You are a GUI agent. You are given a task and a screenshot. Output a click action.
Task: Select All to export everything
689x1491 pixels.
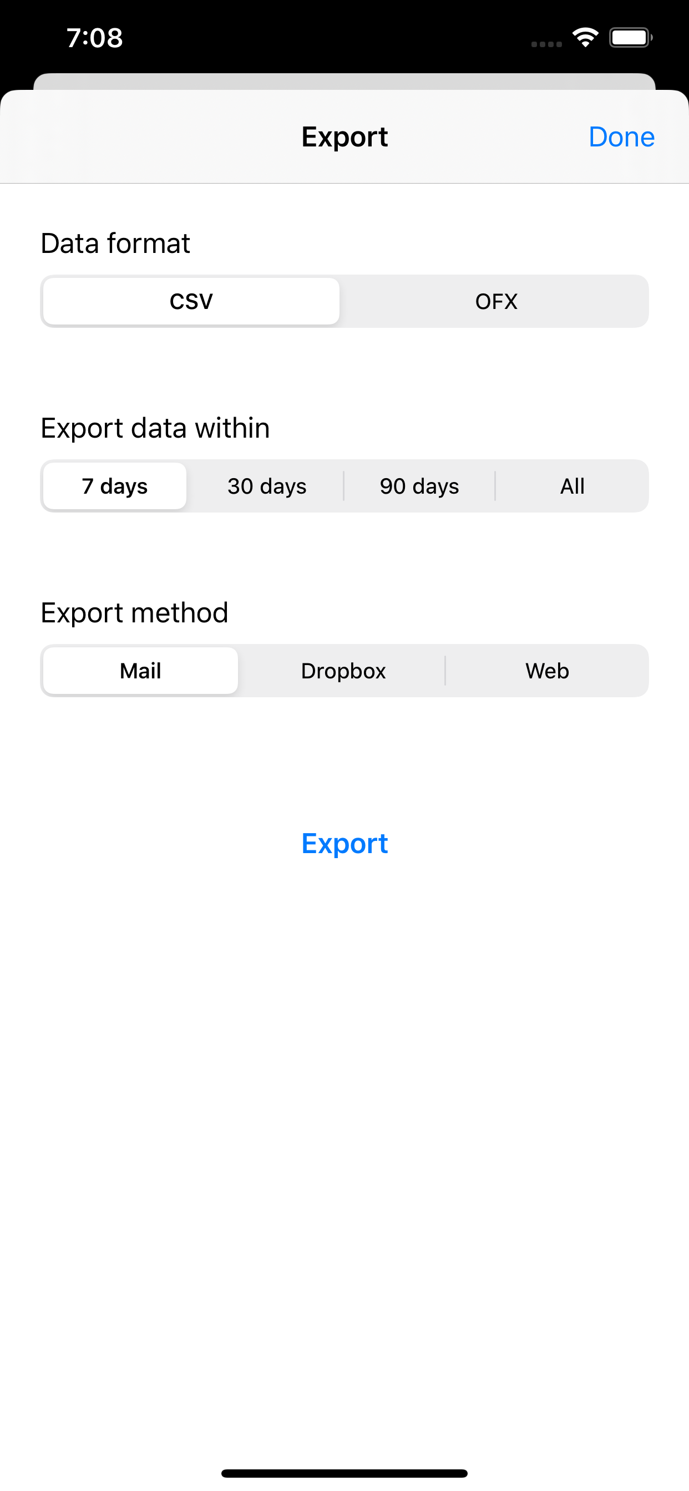pyautogui.click(x=571, y=486)
